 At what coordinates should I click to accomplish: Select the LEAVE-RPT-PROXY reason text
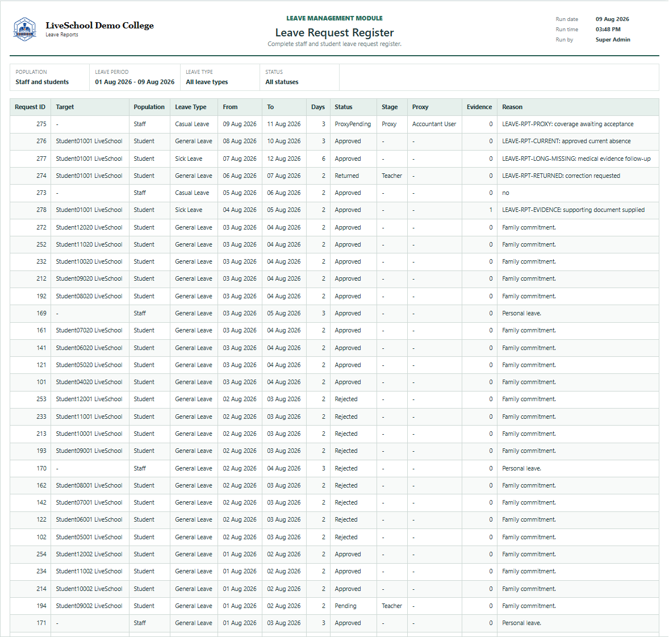pyautogui.click(x=567, y=124)
